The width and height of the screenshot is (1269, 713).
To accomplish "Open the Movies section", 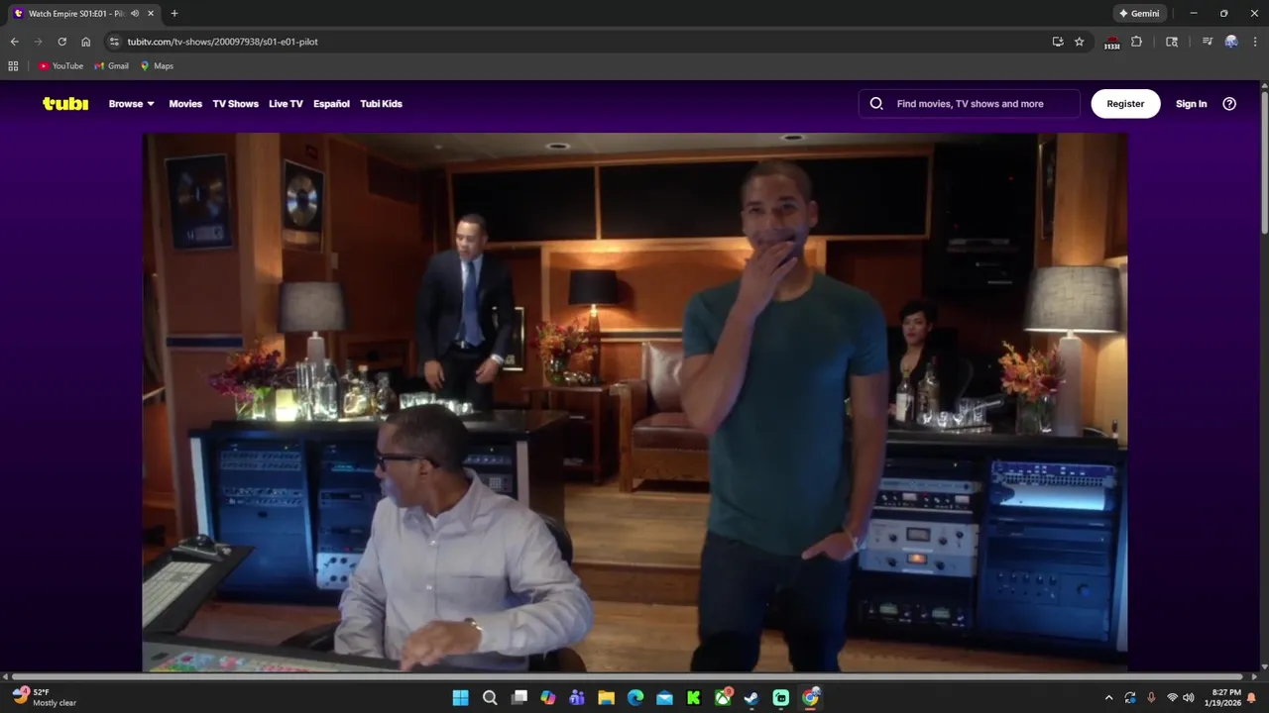I will [x=185, y=103].
